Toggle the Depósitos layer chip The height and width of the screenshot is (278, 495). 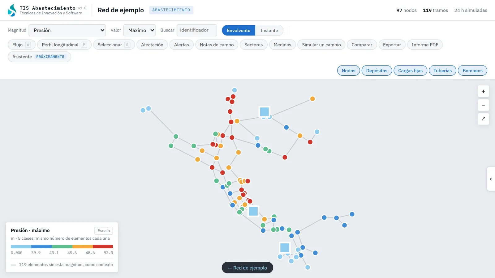(x=377, y=70)
